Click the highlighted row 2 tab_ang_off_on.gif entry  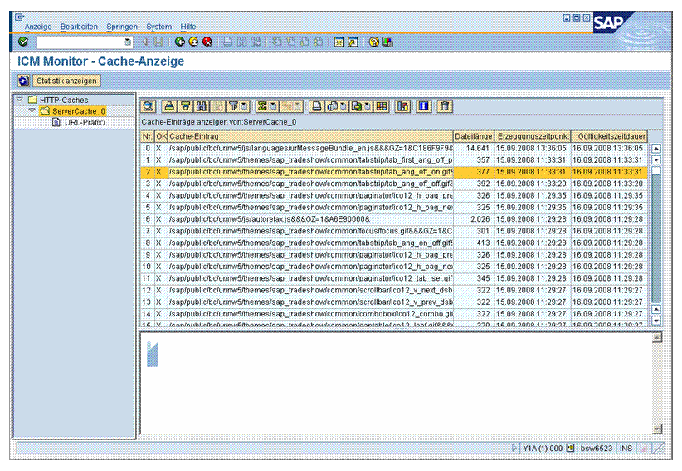click(x=393, y=172)
